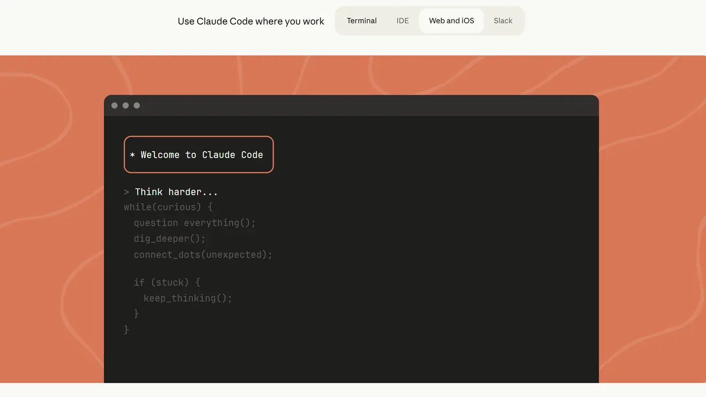
Task: Click the 'if (stuck) {' code line
Action: pos(167,282)
